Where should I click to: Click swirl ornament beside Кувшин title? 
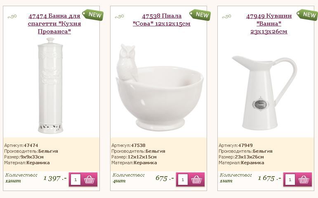(226, 16)
